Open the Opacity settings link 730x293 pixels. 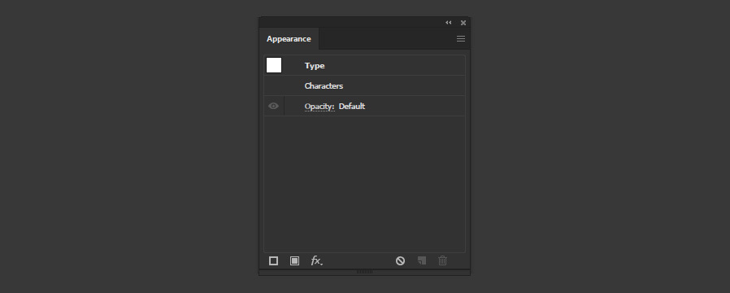point(319,106)
